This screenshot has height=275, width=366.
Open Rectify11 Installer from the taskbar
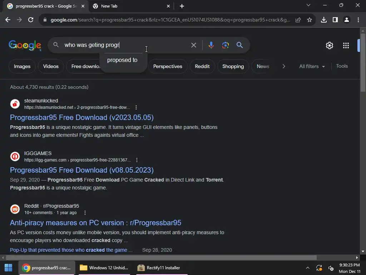click(x=162, y=268)
